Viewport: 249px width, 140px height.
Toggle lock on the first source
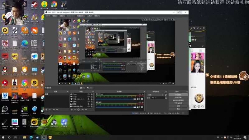pyautogui.click(x=92, y=94)
